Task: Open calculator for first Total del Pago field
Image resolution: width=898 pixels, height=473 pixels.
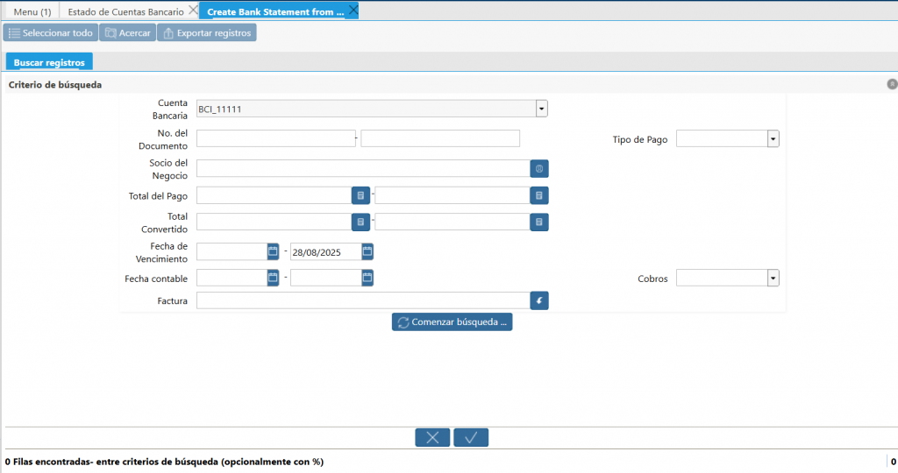Action: tap(360, 195)
